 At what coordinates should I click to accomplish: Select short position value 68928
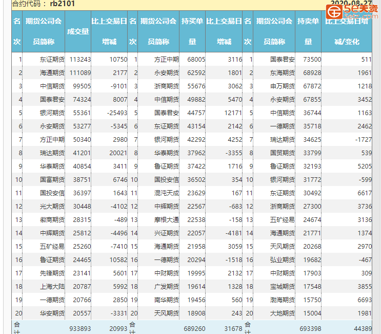(x=312, y=73)
